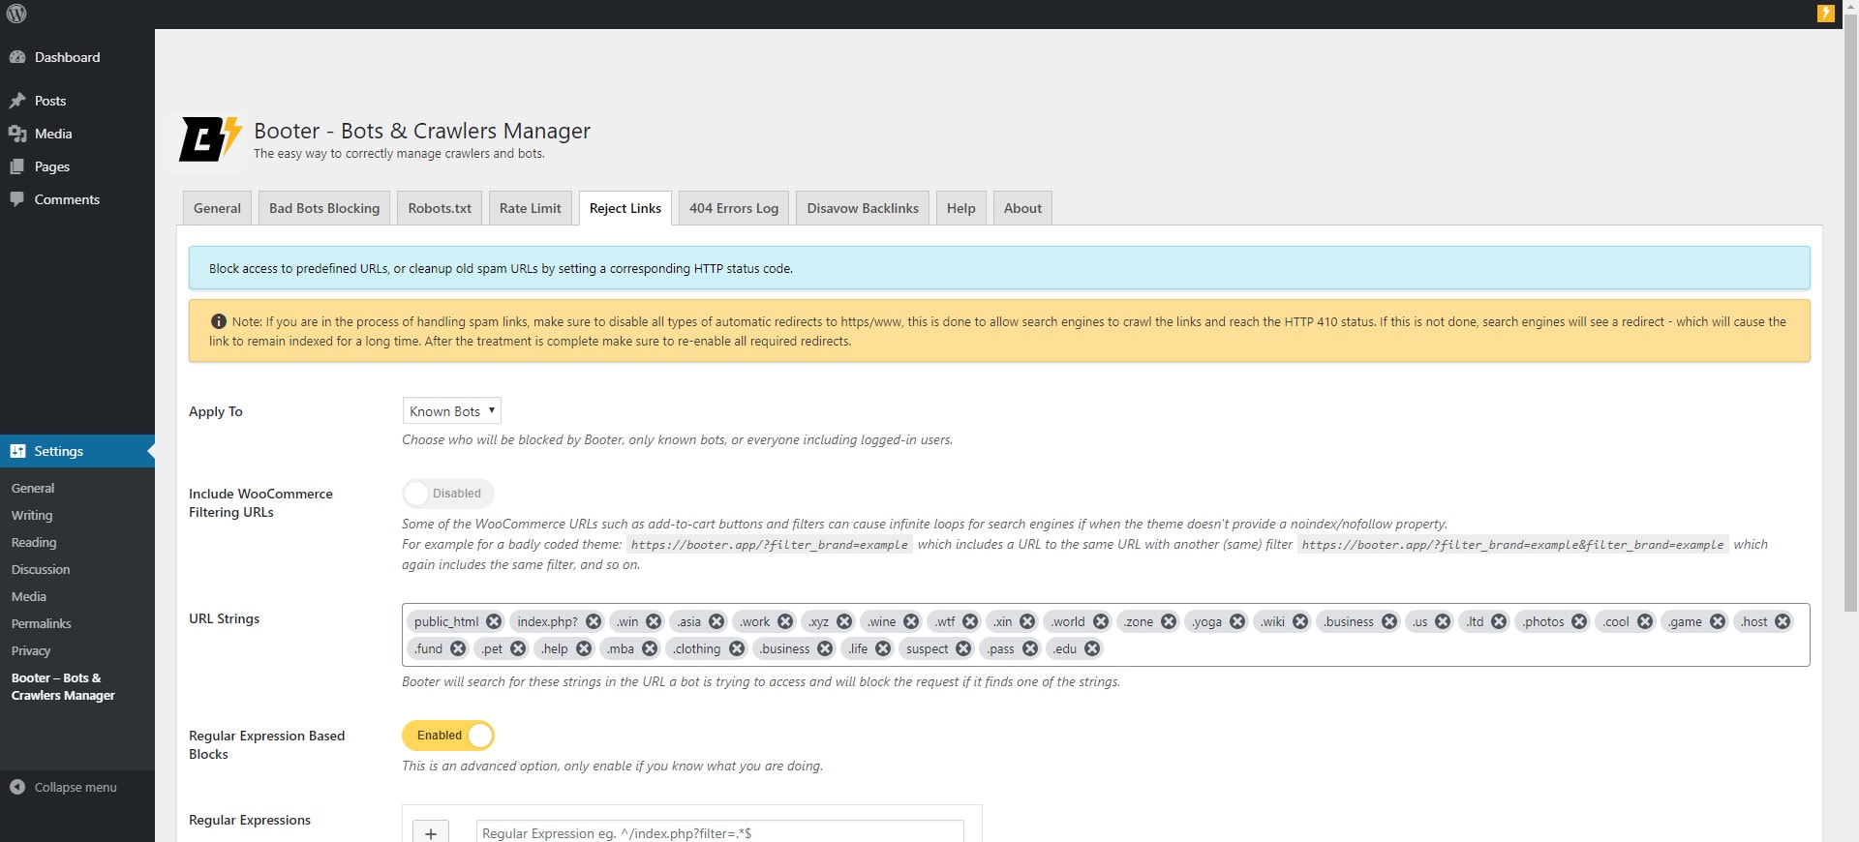The image size is (1859, 842).
Task: Remove the .host tag
Action: click(1783, 621)
